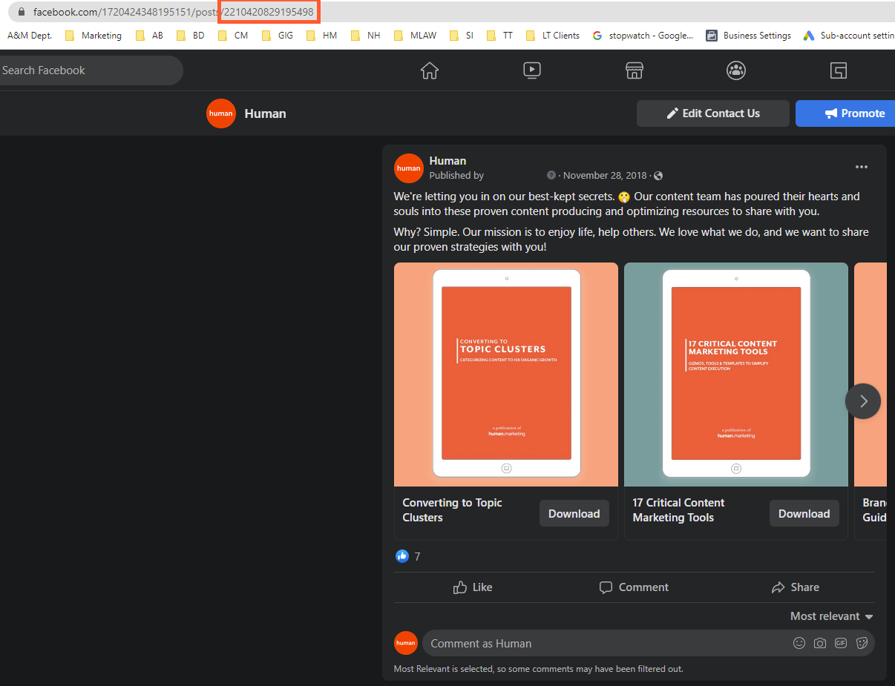Open the Watch video tab icon
The image size is (895, 686).
click(x=531, y=70)
